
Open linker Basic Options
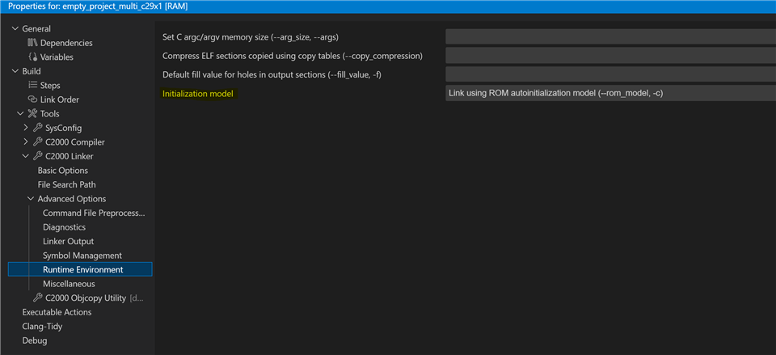(63, 171)
